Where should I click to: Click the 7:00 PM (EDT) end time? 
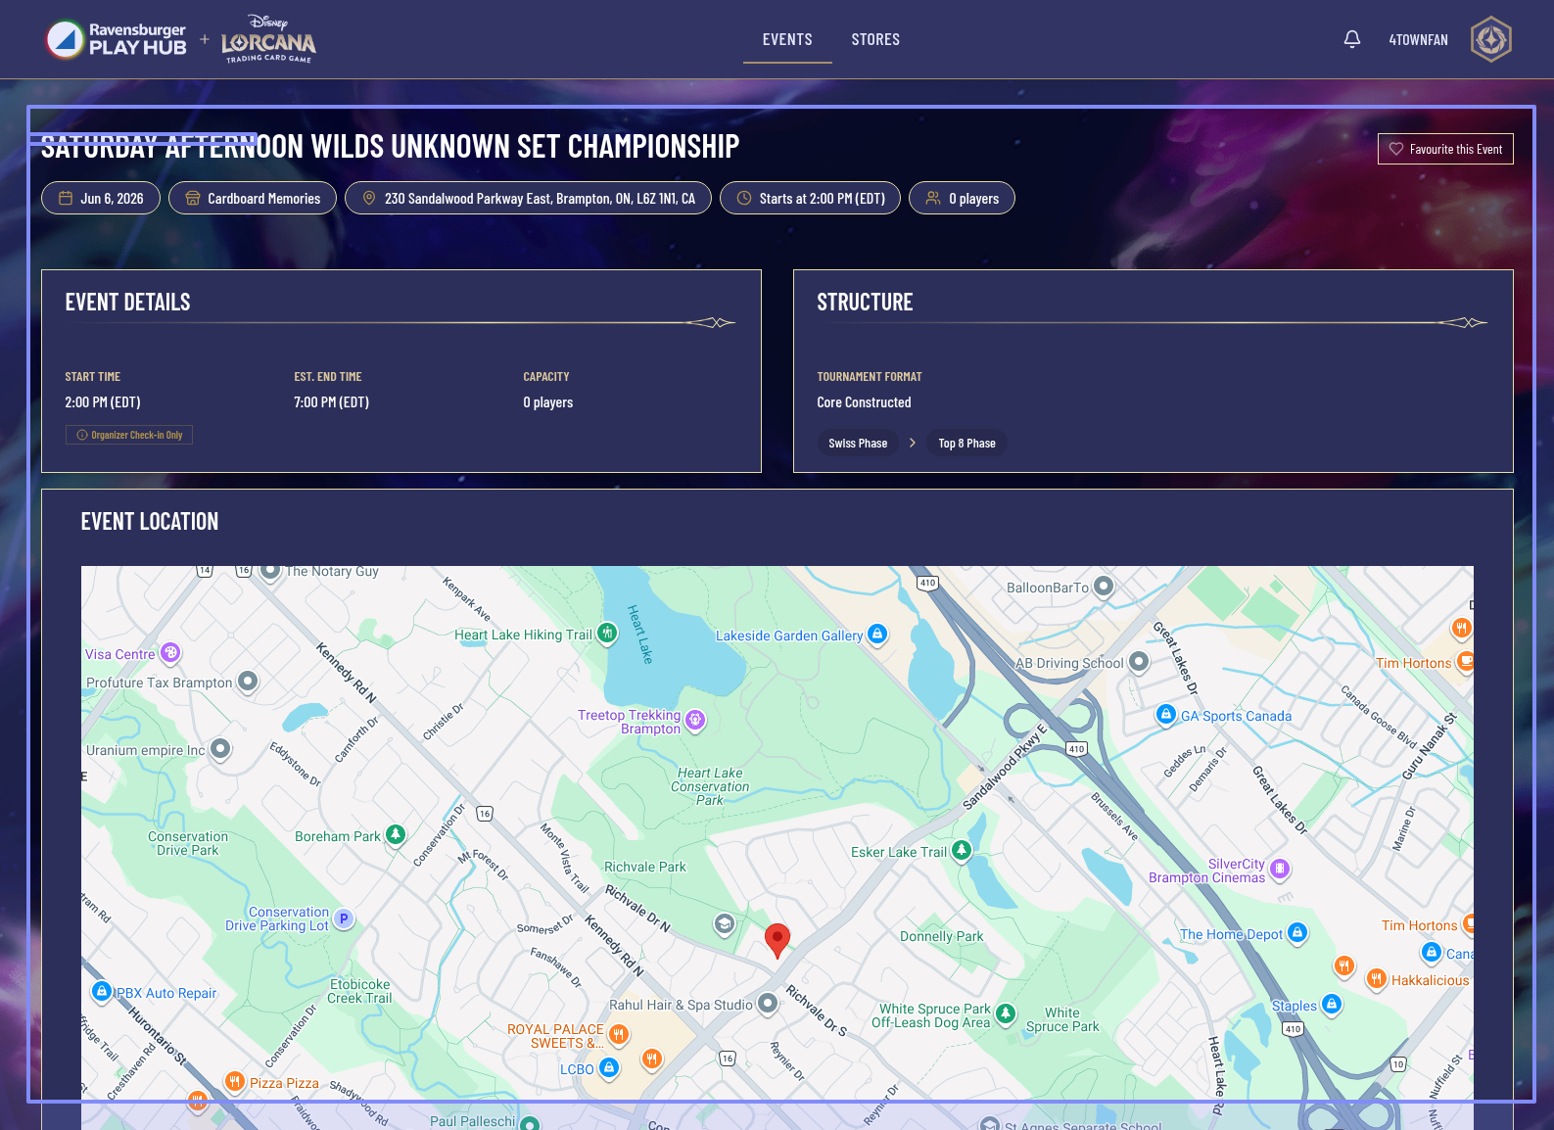tap(331, 402)
